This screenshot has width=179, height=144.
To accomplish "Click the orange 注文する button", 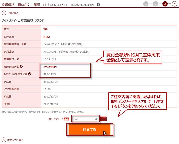I will 89,129.
